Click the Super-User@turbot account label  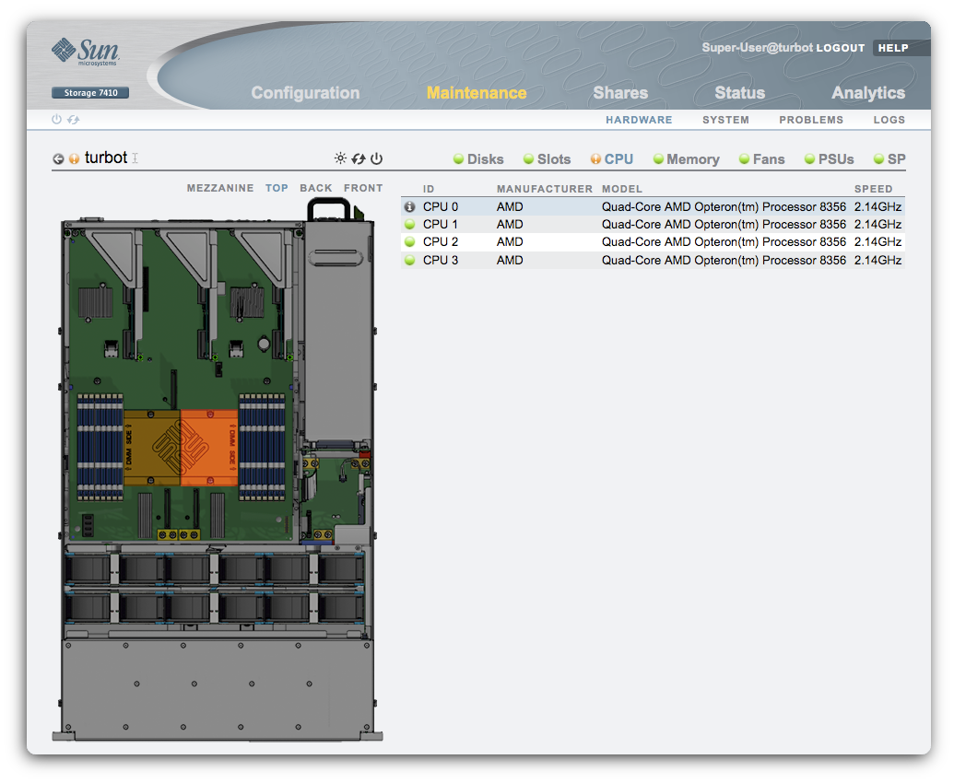click(x=758, y=47)
